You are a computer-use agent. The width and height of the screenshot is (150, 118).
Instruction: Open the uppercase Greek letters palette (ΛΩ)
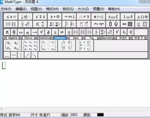142,16
